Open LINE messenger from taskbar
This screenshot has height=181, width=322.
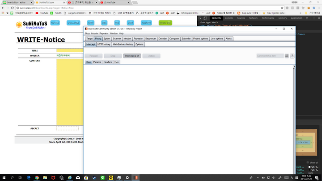point(102,178)
